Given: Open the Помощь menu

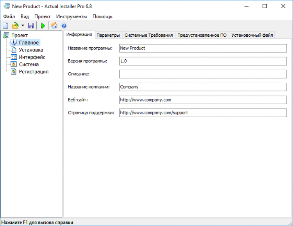Looking at the screenshot, I should (x=102, y=17).
